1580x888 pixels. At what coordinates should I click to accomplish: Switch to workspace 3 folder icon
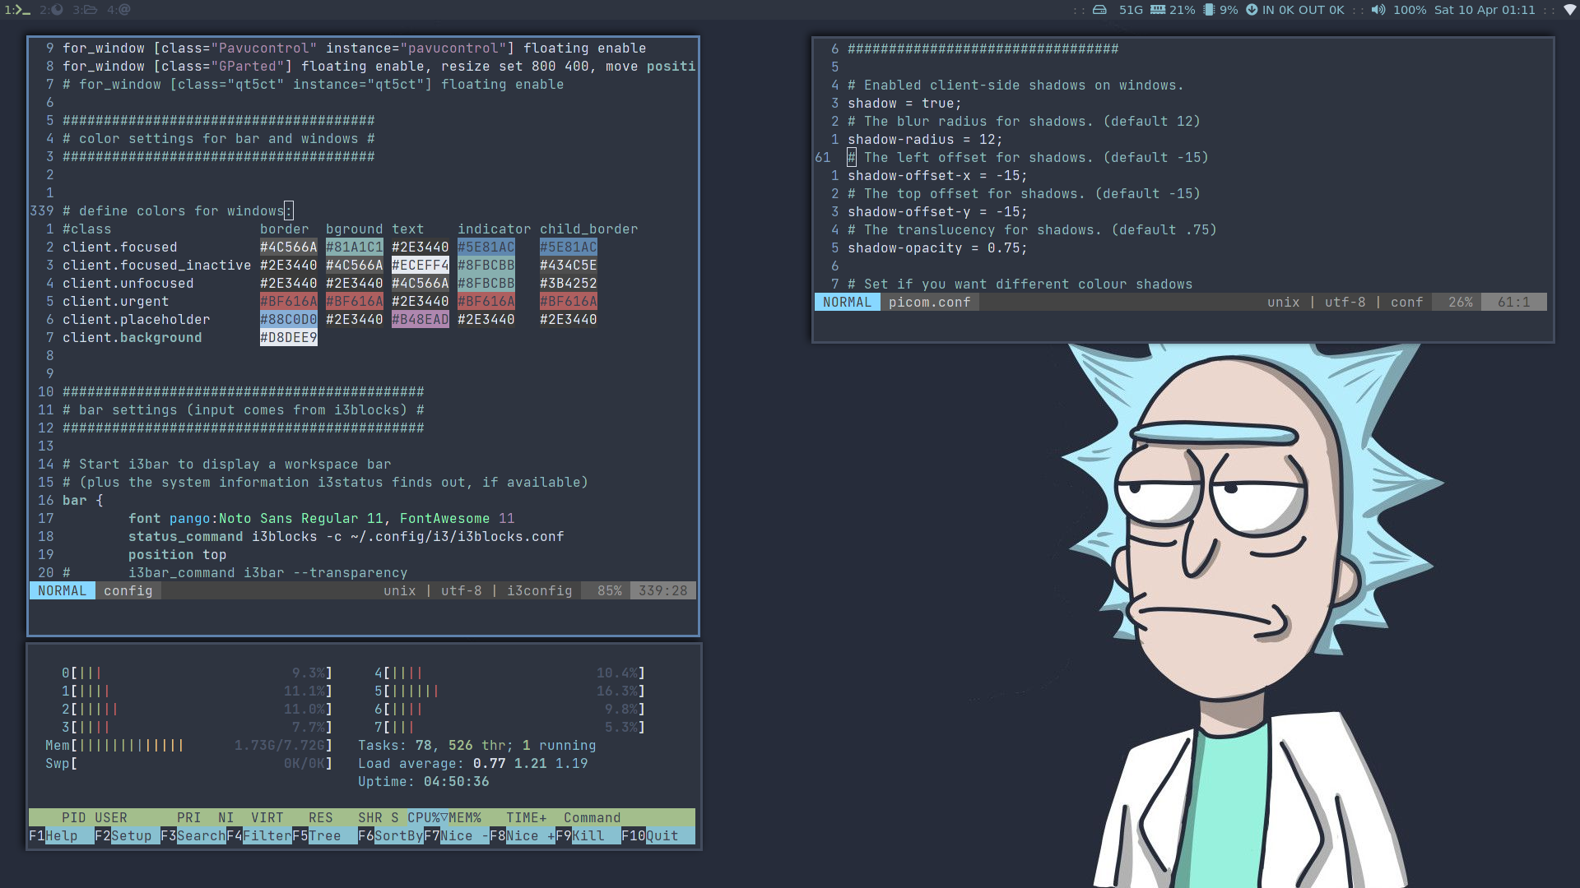pos(85,10)
